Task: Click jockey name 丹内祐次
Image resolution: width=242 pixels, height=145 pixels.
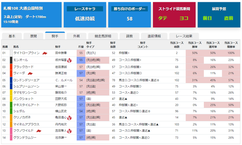Action: pyautogui.click(x=61, y=124)
